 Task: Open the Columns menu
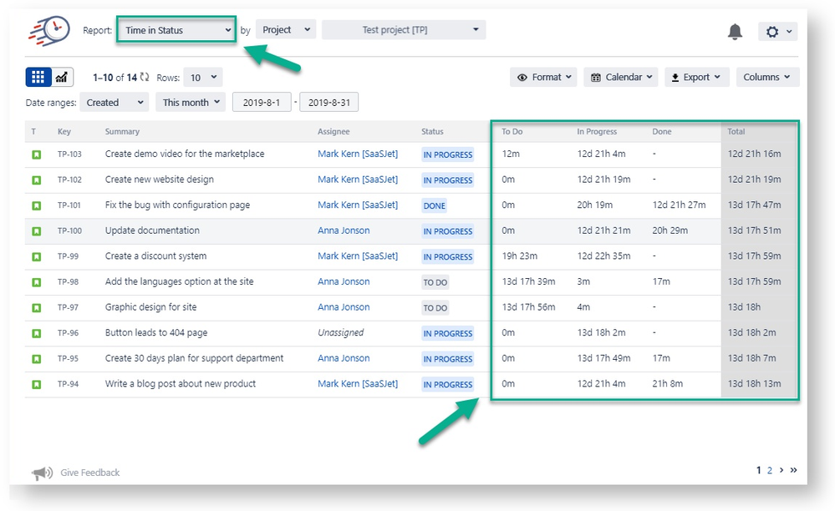[x=767, y=77]
